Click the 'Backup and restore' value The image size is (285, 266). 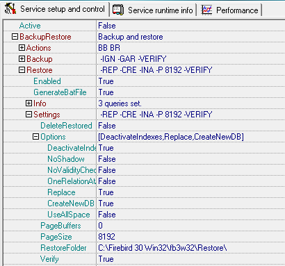click(131, 37)
